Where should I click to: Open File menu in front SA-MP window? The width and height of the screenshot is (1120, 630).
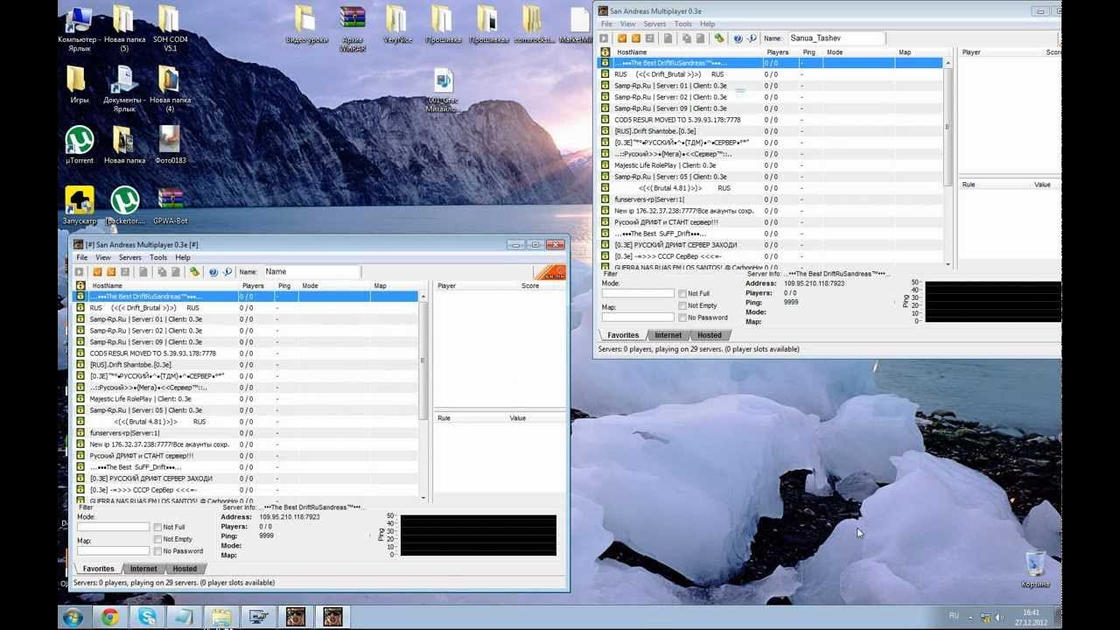(x=81, y=258)
